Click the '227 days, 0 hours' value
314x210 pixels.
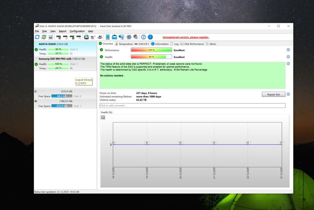point(147,93)
